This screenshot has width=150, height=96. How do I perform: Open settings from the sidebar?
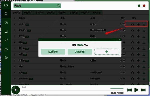coord(6,57)
